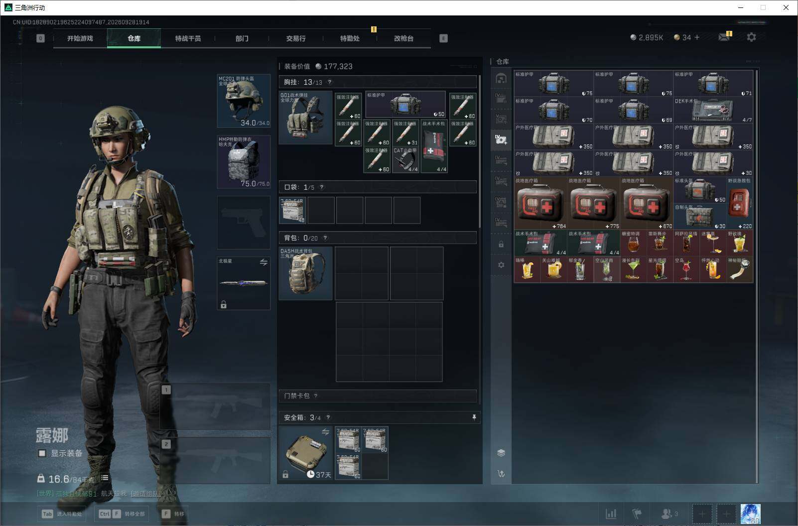Select the DASH战术背包 backpack item
Image resolution: width=798 pixels, height=526 pixels.
click(x=305, y=273)
